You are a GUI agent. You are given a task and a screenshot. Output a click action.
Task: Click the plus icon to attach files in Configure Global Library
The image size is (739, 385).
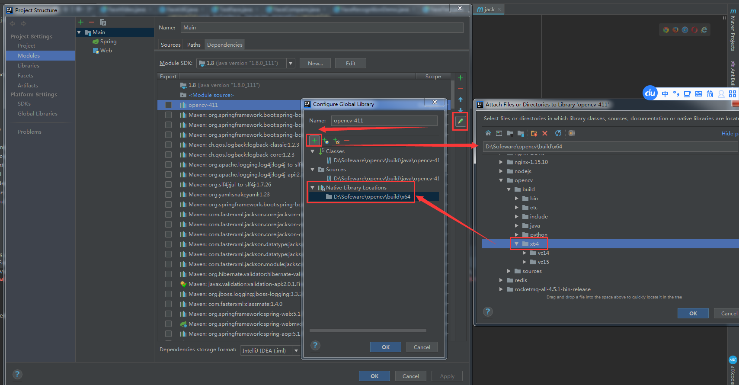click(x=314, y=141)
